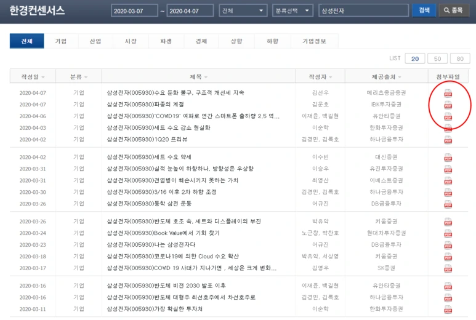Open report titled '동학 삼전 운동'
476x320 pixels.
[149, 204]
